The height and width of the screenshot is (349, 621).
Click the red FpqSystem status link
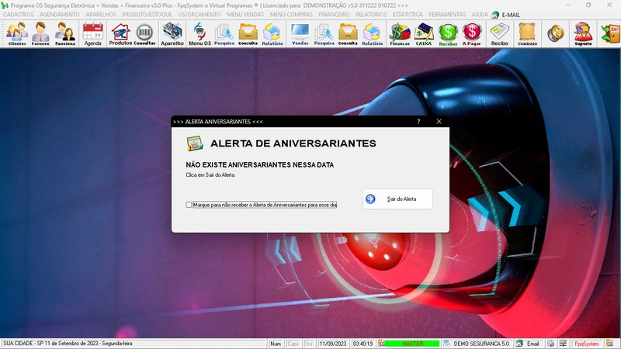[x=587, y=344]
